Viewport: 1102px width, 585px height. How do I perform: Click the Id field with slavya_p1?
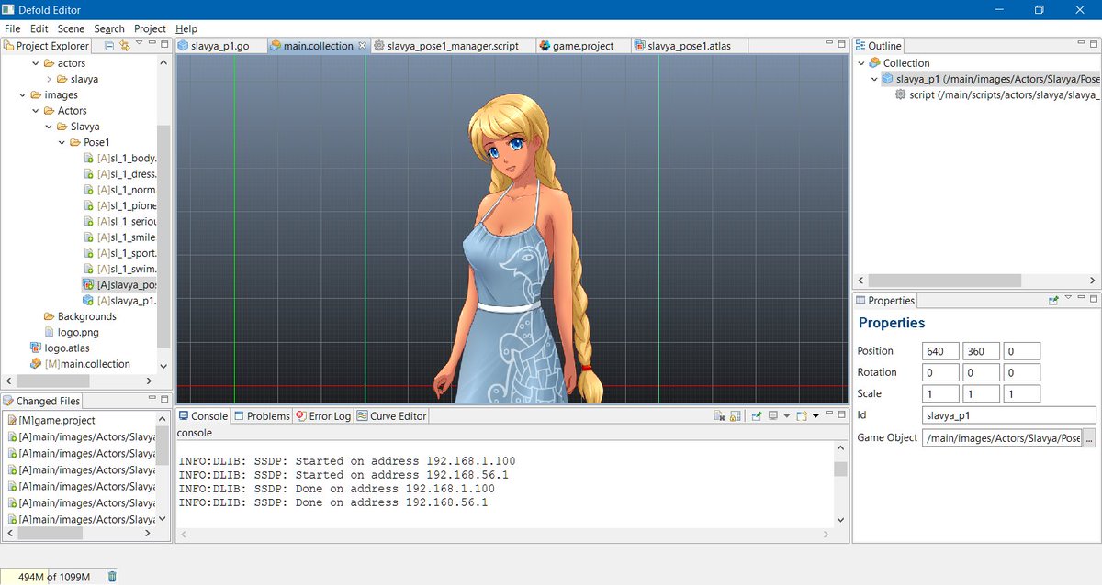click(x=1009, y=415)
